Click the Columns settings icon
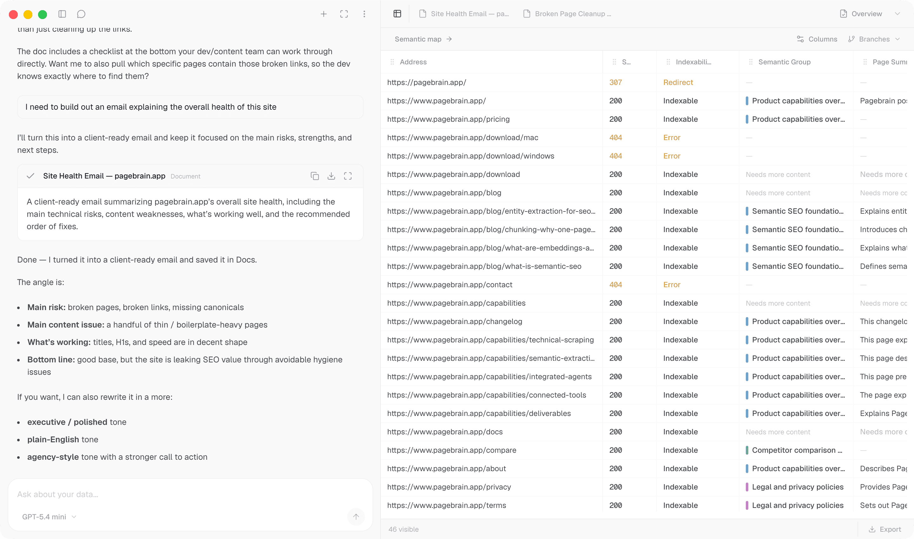Screen dimensions: 914x539 [800, 39]
